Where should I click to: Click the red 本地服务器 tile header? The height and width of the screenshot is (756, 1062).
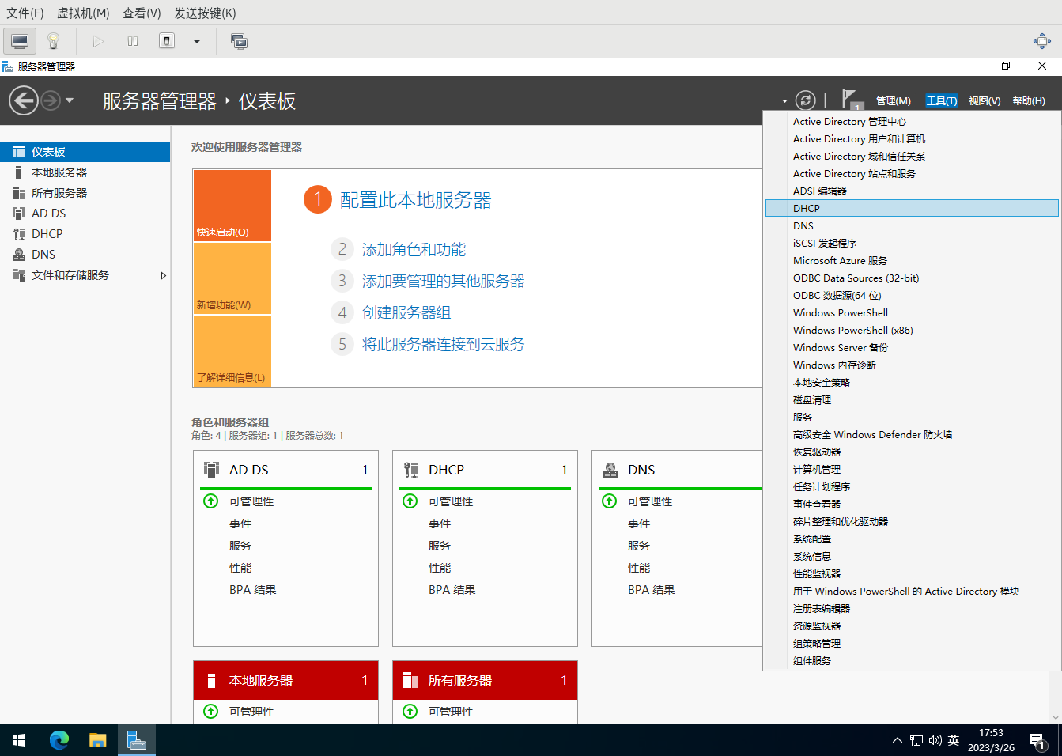(x=285, y=680)
